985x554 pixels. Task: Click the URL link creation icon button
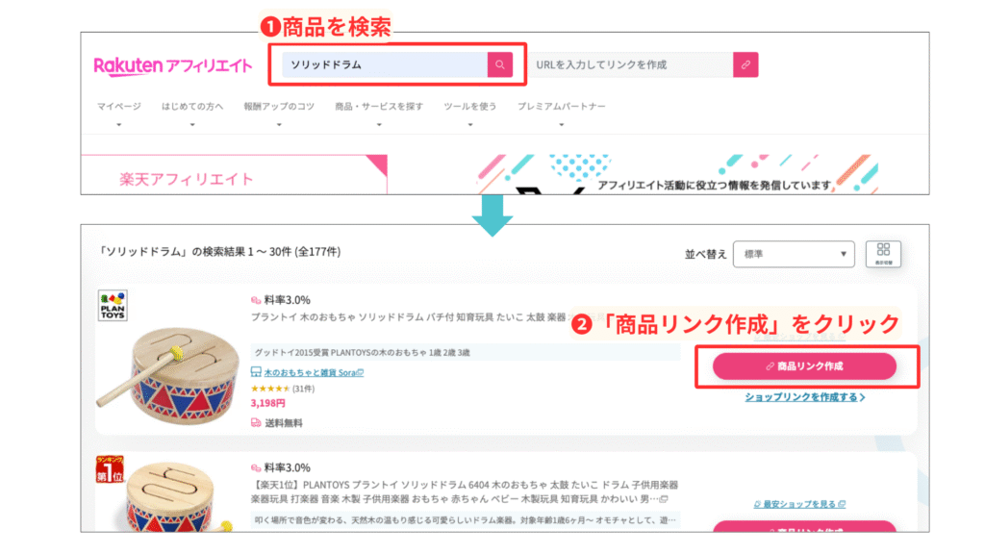click(x=745, y=64)
